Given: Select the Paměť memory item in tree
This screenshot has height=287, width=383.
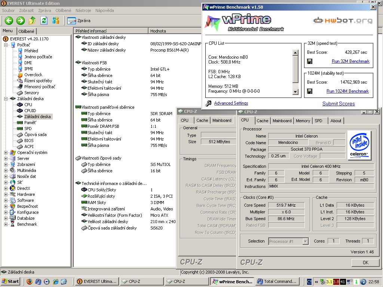Looking at the screenshot, I should pos(27,123).
